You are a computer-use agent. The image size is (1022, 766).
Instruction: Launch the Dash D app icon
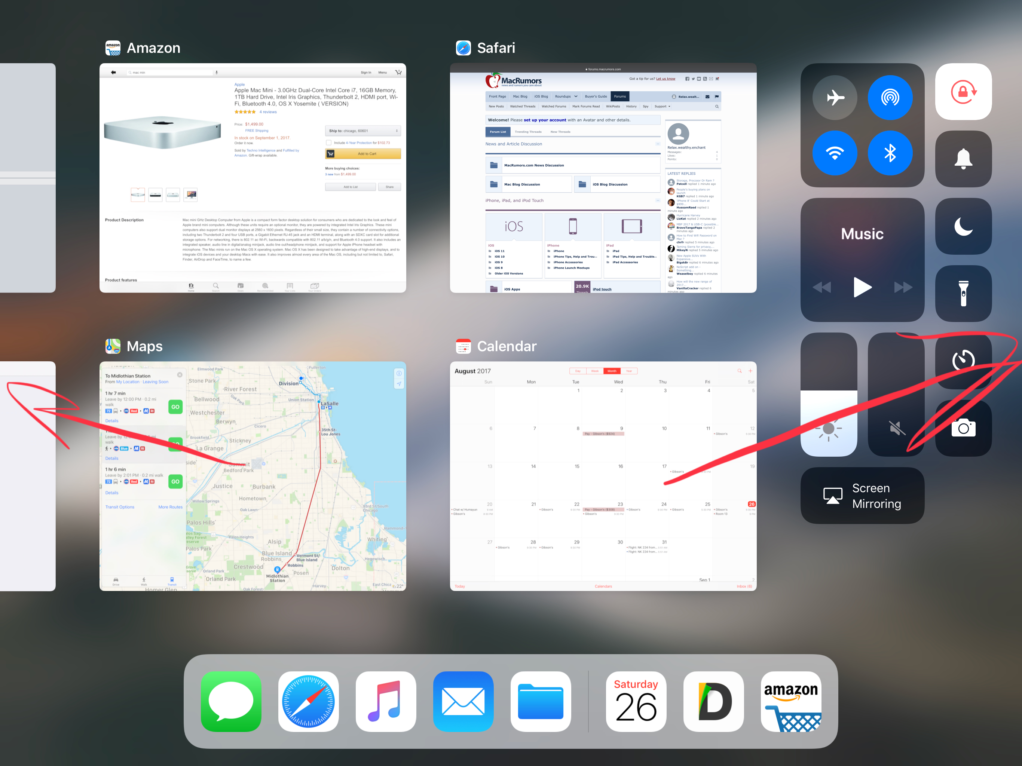click(713, 701)
